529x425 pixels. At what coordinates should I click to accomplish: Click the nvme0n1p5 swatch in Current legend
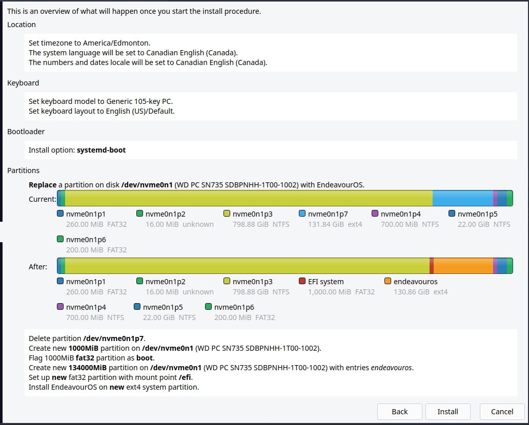coord(452,214)
